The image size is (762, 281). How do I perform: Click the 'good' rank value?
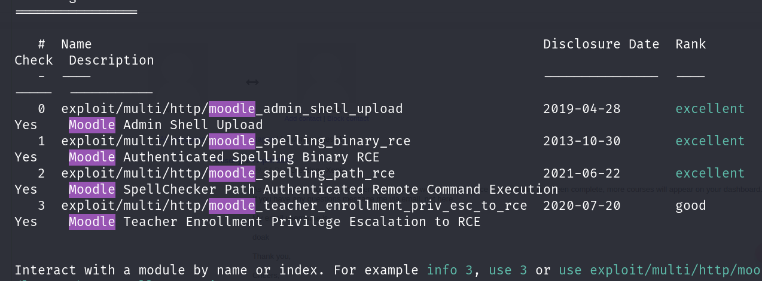[691, 206]
